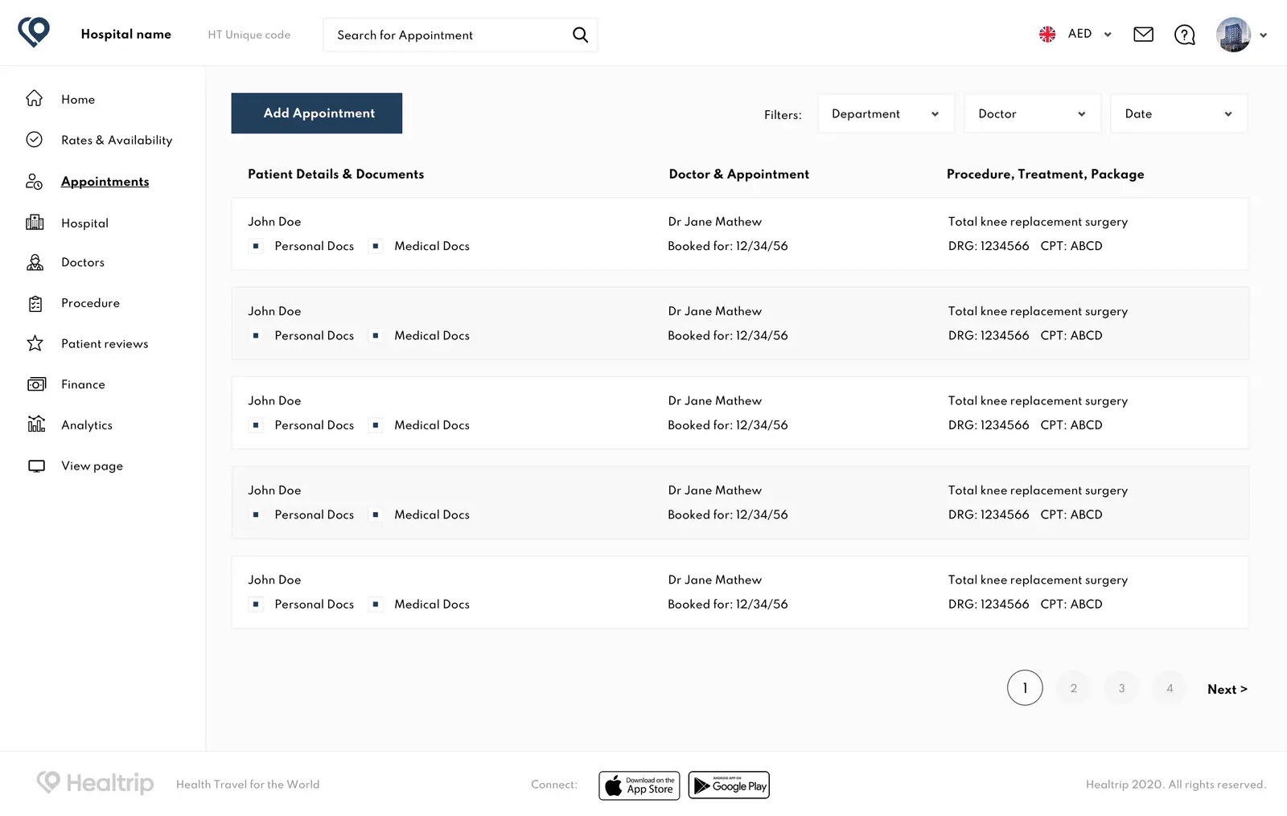Click the Appointments person-clock icon
The width and height of the screenshot is (1287, 816).
34,181
